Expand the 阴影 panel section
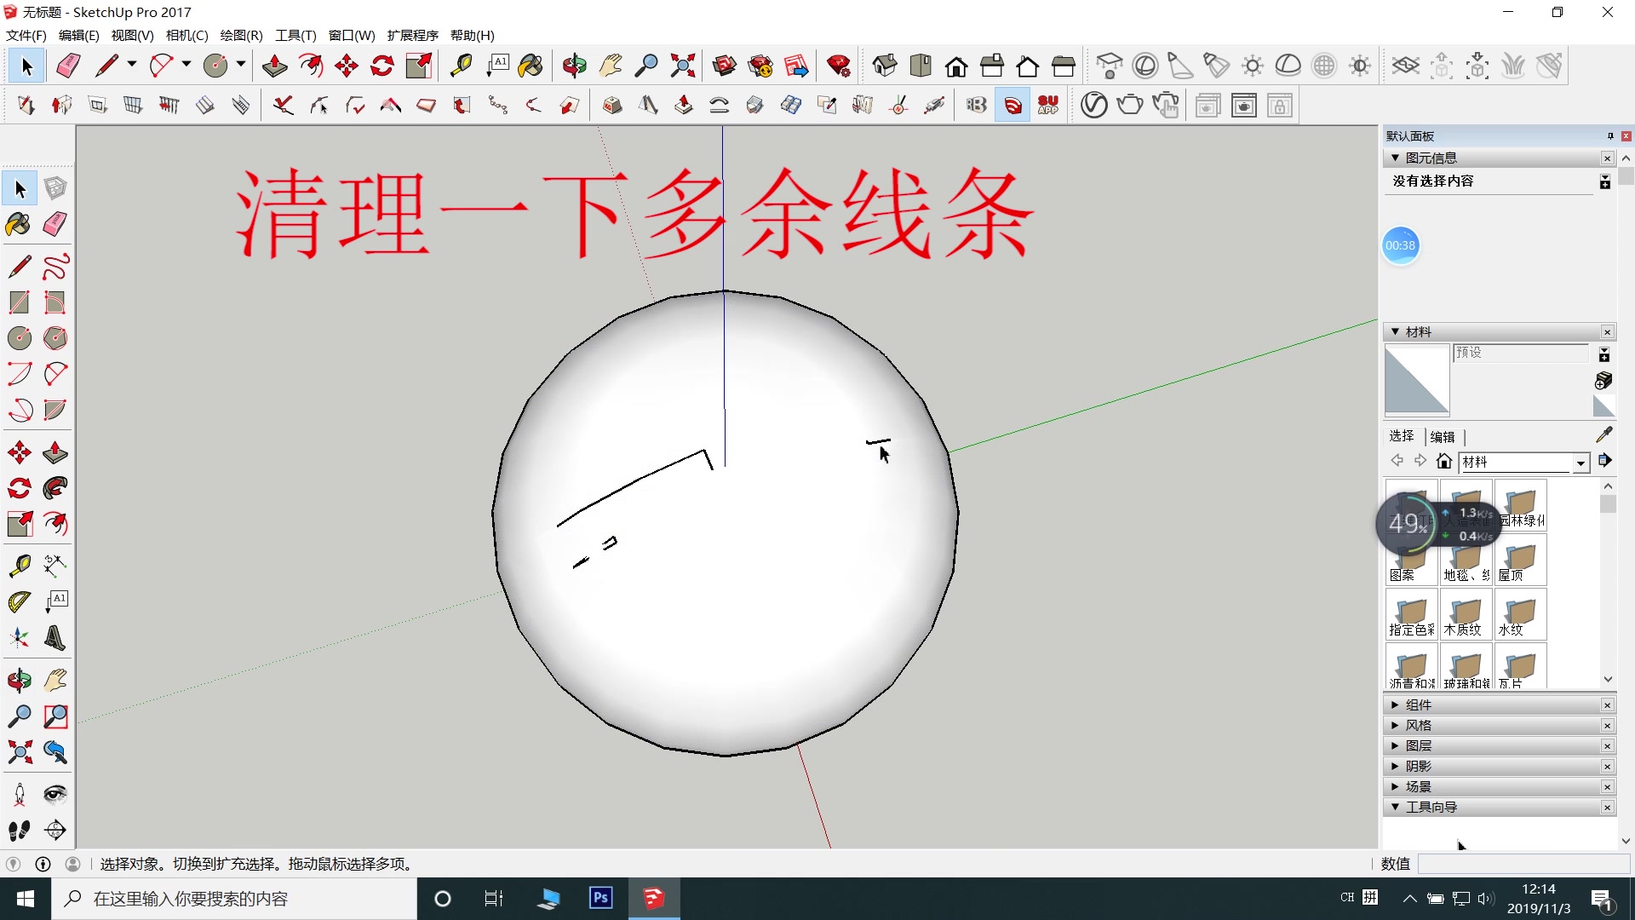 (x=1396, y=765)
